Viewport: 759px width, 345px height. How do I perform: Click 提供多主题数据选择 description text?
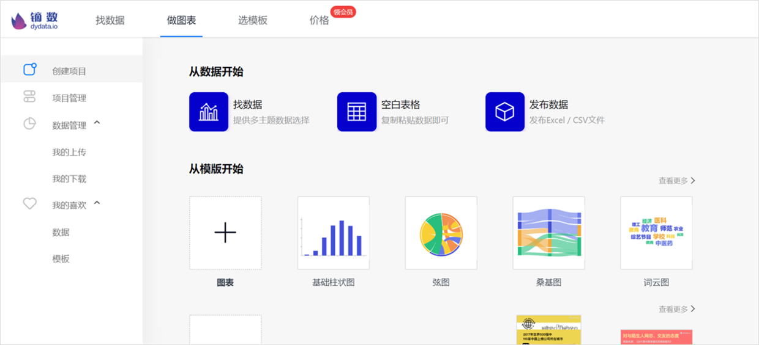click(x=271, y=120)
